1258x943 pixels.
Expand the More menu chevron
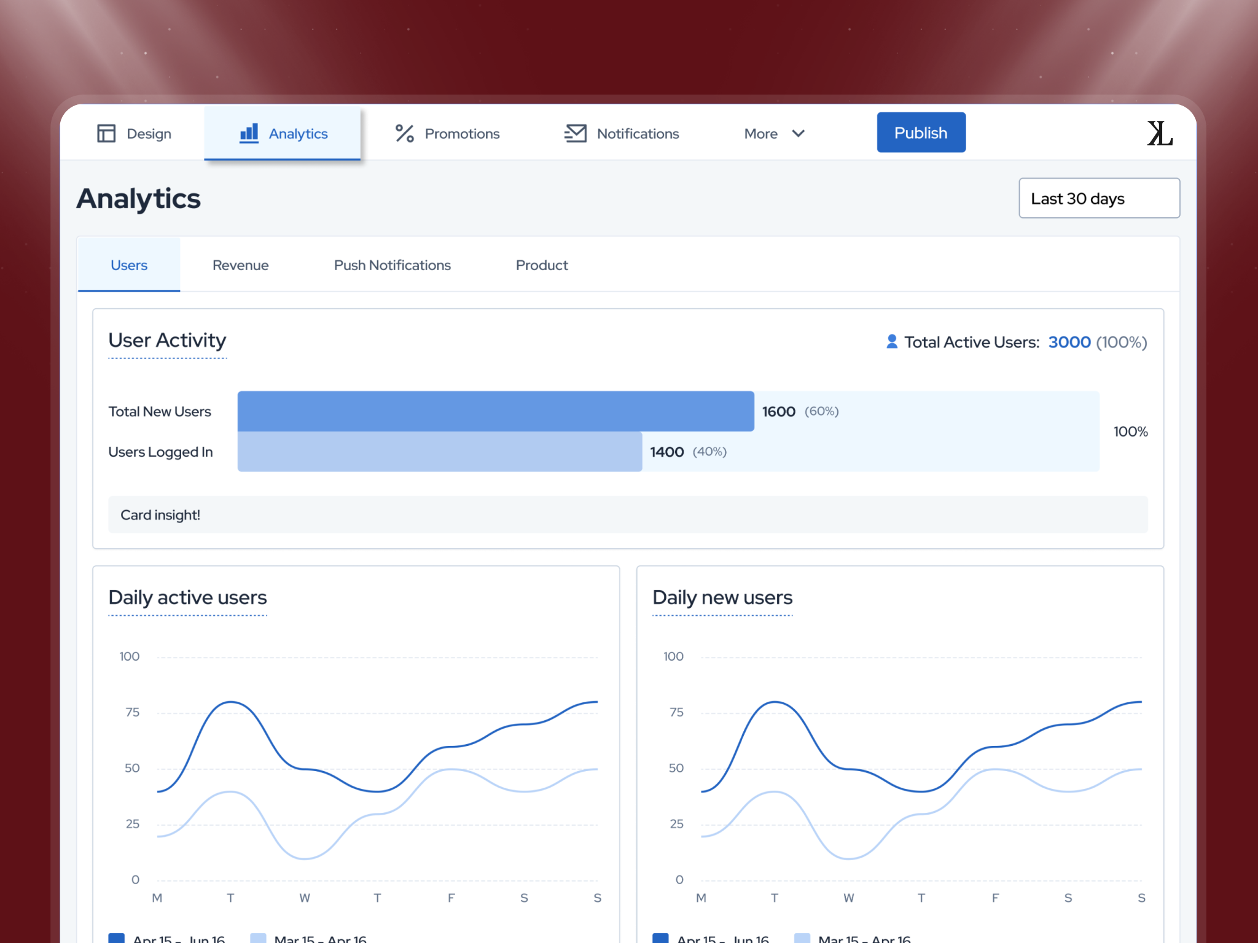[798, 133]
